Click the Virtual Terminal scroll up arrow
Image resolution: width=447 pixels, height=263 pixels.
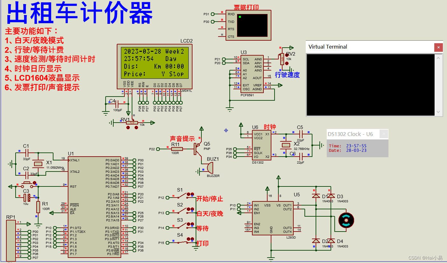pyautogui.click(x=439, y=57)
